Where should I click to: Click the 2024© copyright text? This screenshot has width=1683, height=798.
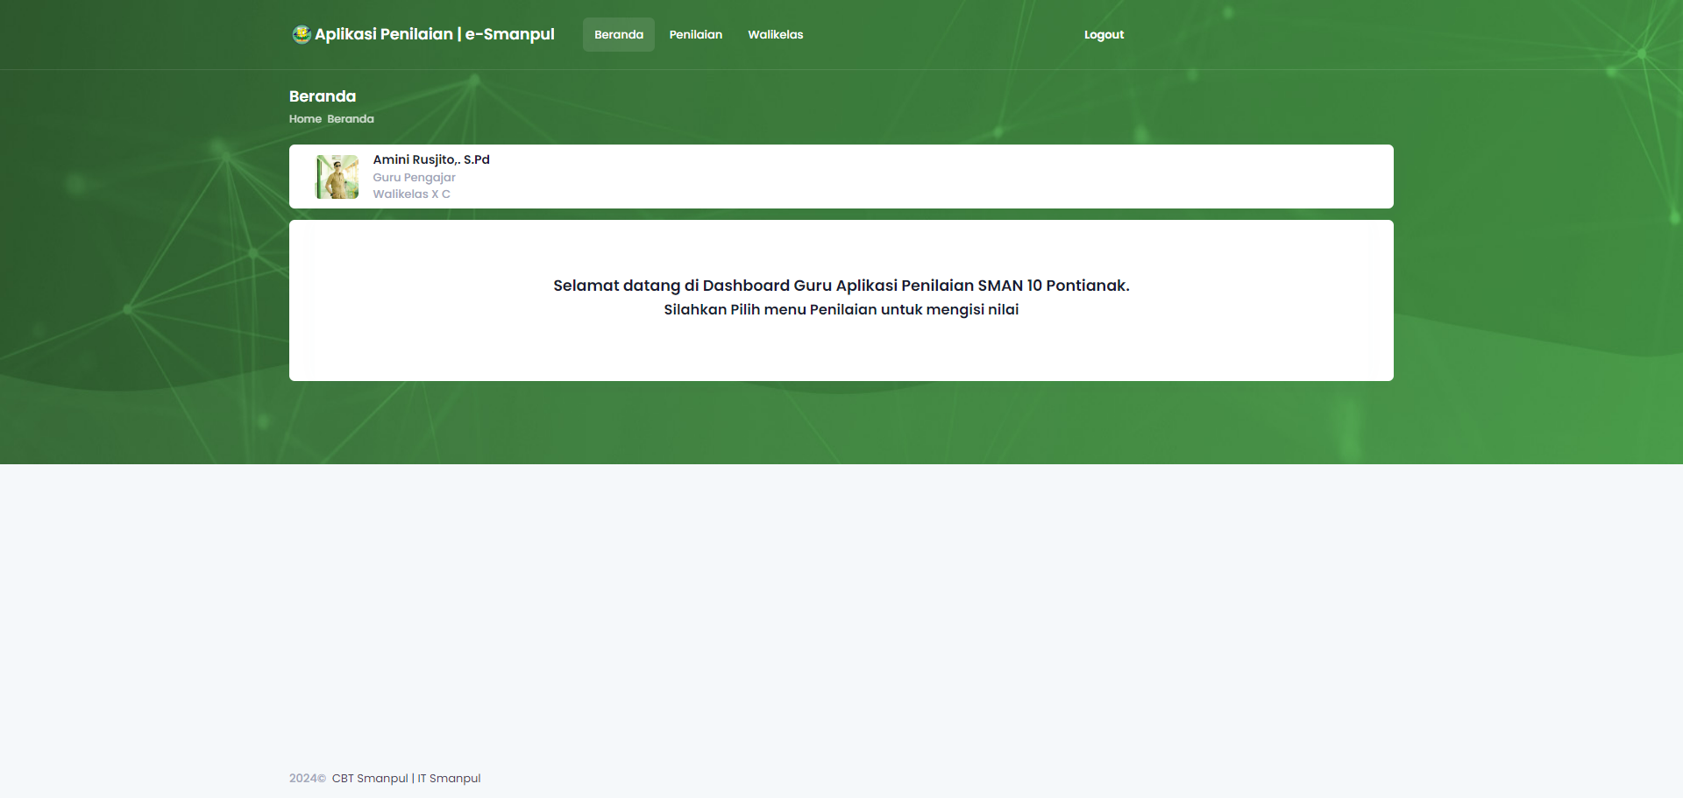click(x=307, y=779)
